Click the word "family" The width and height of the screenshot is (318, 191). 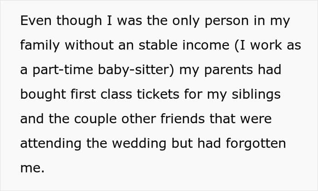point(40,46)
